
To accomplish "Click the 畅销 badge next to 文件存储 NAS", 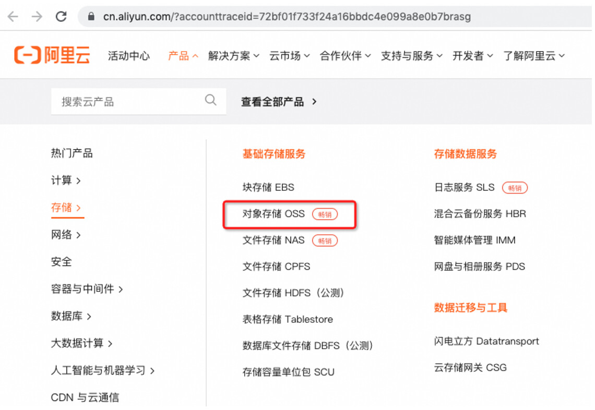I will [x=325, y=241].
